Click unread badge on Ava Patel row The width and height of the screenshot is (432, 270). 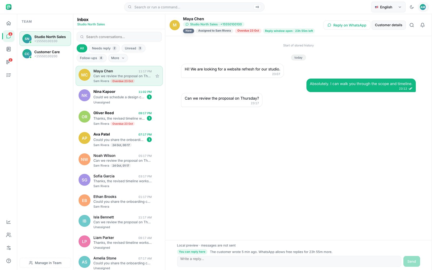(x=149, y=140)
